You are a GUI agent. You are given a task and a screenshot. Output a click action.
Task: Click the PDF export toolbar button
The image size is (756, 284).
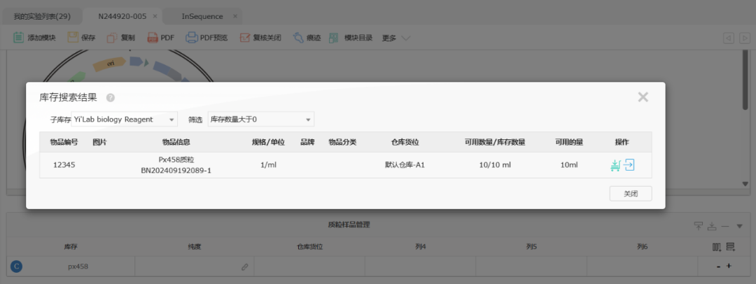click(160, 38)
